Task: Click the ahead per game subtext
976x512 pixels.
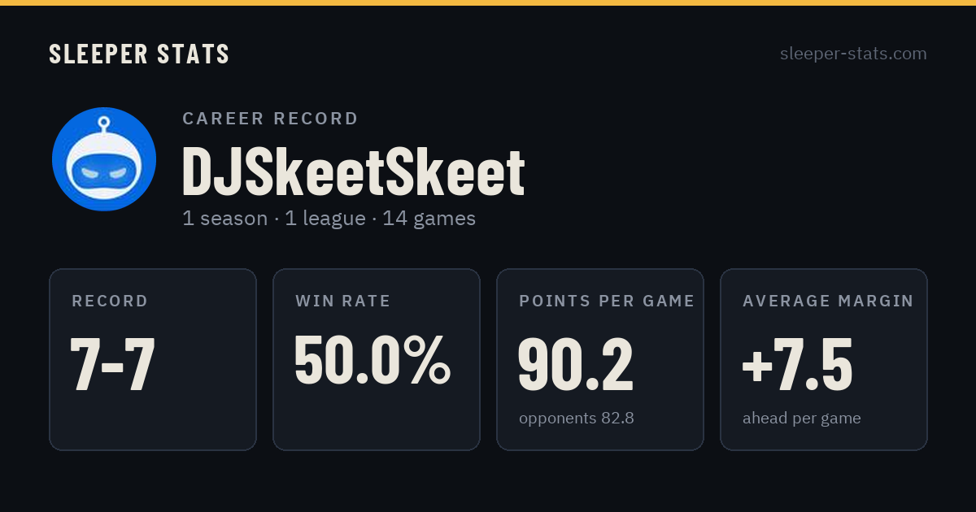Action: pos(802,419)
